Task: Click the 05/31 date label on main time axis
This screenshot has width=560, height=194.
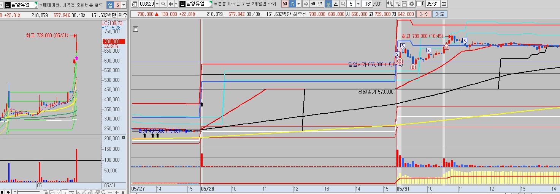Action: pos(403,188)
